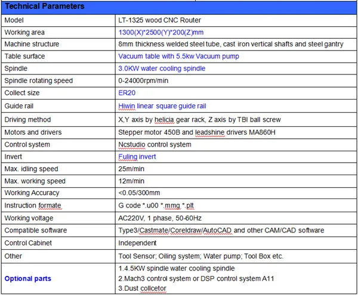Click '8mm thickness welded steel tube' text
The image size is (358, 295).
169,44
